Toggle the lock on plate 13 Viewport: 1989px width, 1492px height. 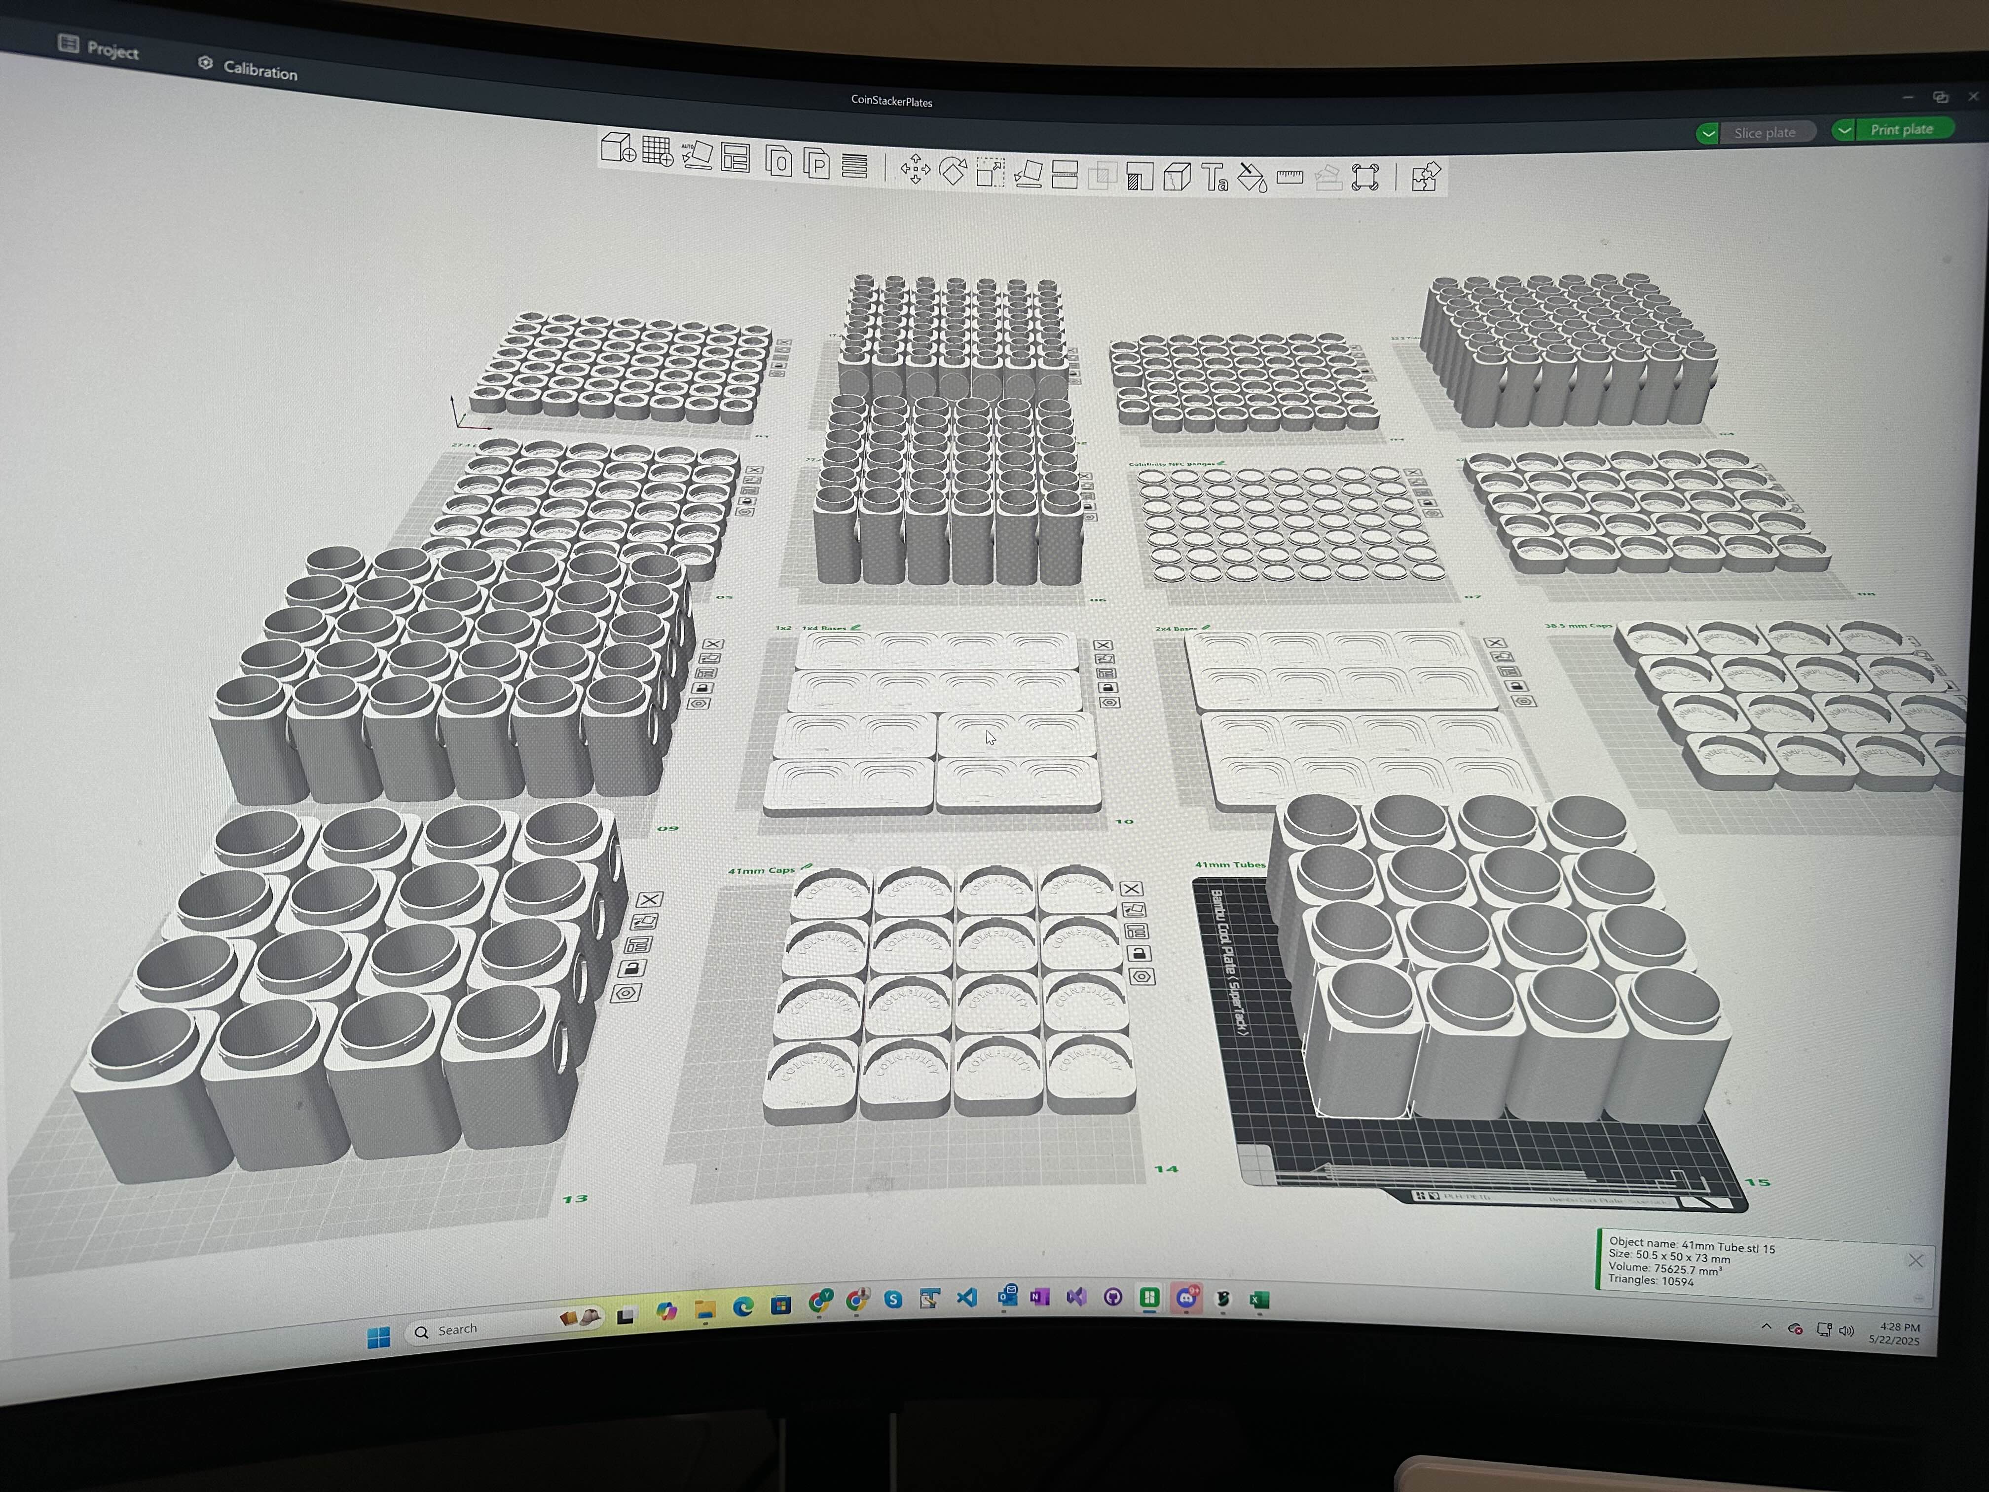(633, 969)
